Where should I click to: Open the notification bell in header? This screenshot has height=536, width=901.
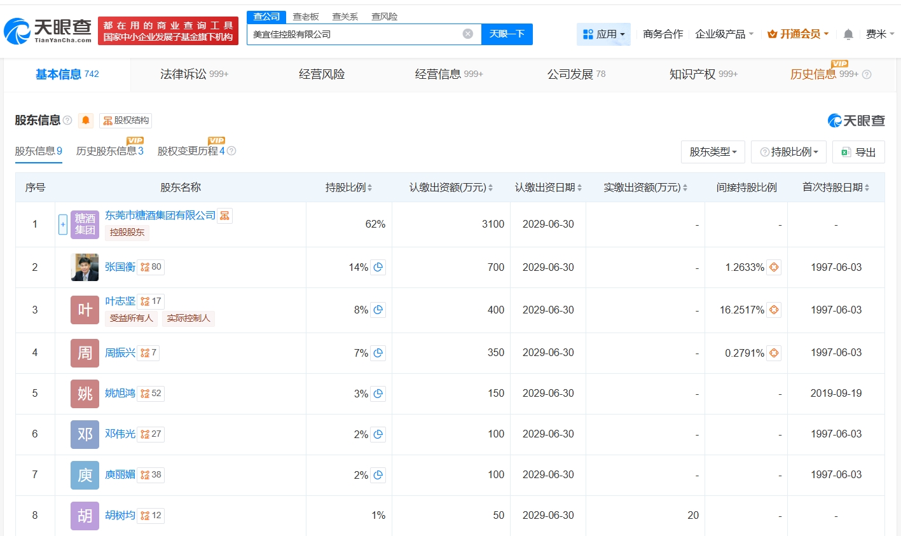848,34
